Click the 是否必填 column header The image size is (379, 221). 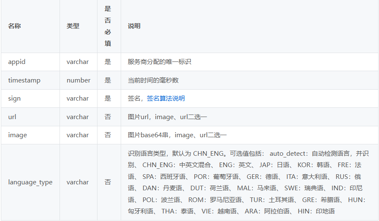(x=108, y=26)
